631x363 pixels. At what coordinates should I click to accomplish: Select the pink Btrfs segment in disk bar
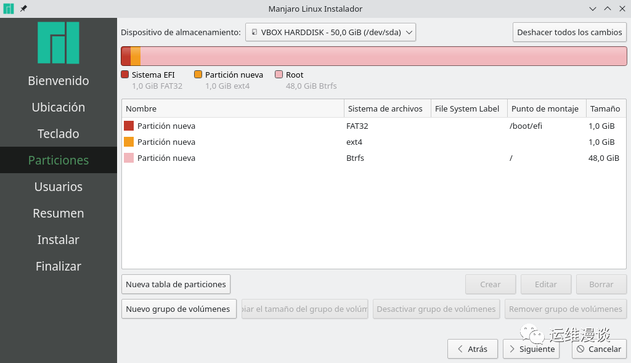(382, 56)
